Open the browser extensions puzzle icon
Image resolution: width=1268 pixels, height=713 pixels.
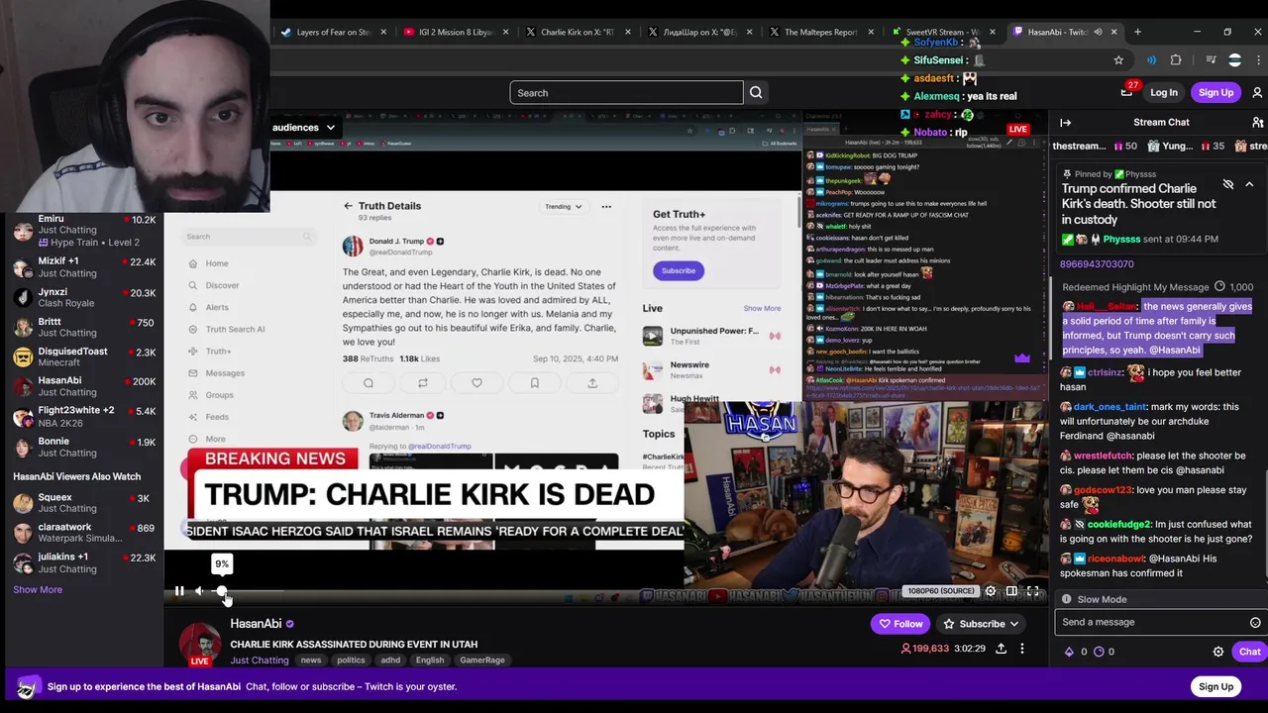(x=1176, y=60)
